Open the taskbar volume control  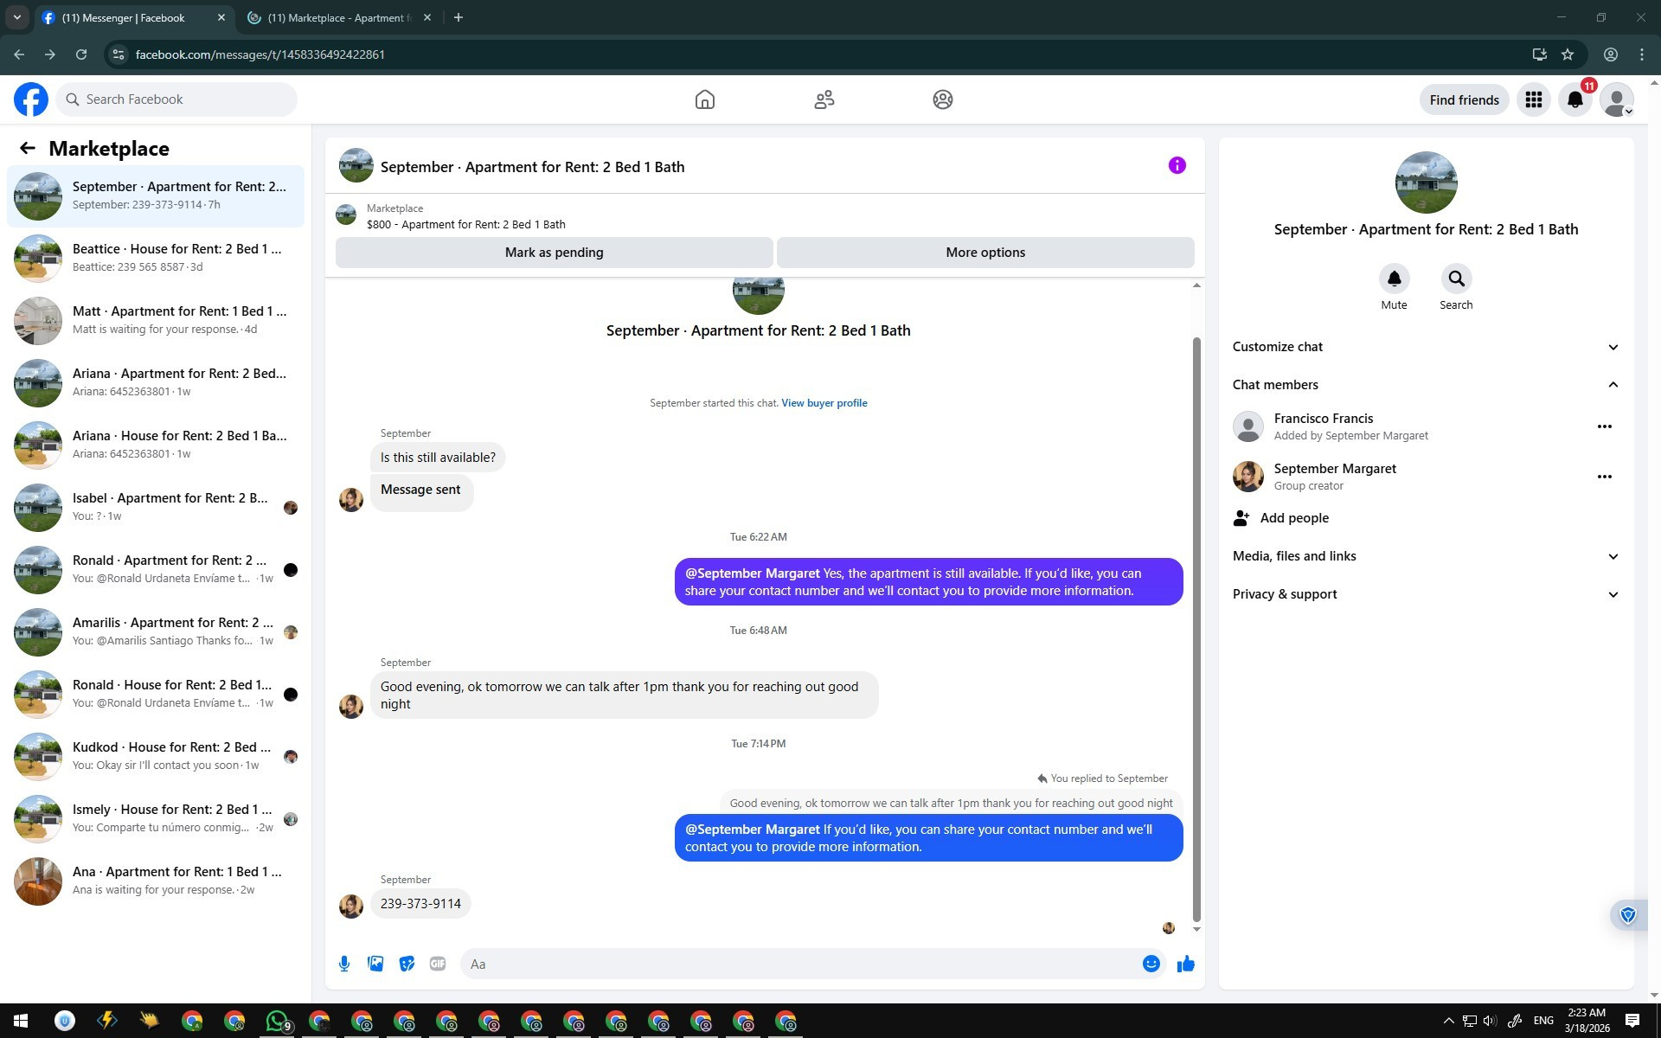1490,1021
